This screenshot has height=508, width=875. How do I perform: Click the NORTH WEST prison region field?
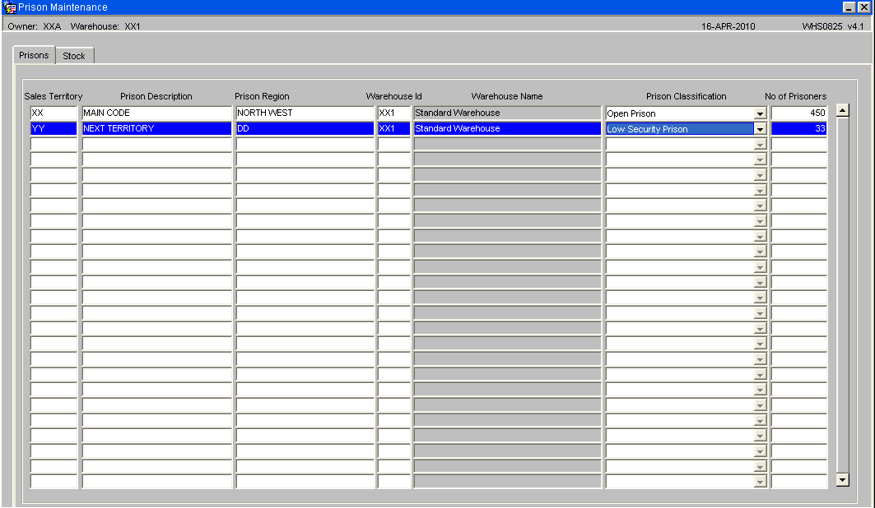[x=305, y=113]
